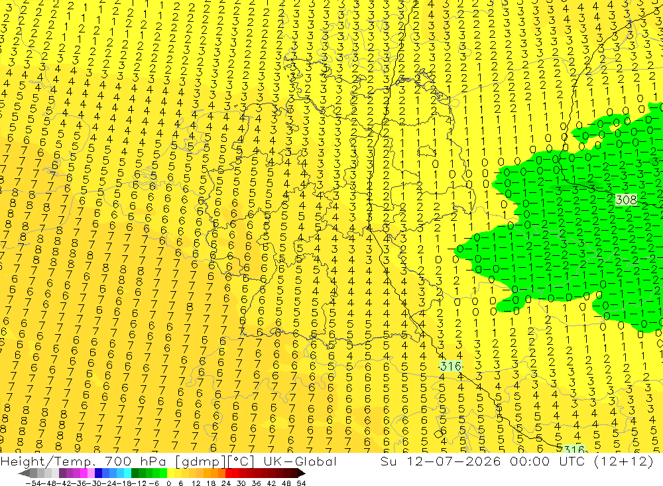Click the Su 12-07-2026 date text
Image resolution: width=663 pixels, height=486 pixels.
coord(441,461)
